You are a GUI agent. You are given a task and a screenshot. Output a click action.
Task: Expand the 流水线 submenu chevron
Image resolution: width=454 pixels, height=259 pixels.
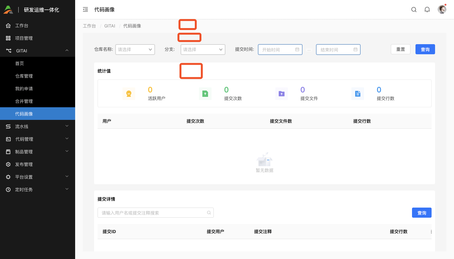67,126
